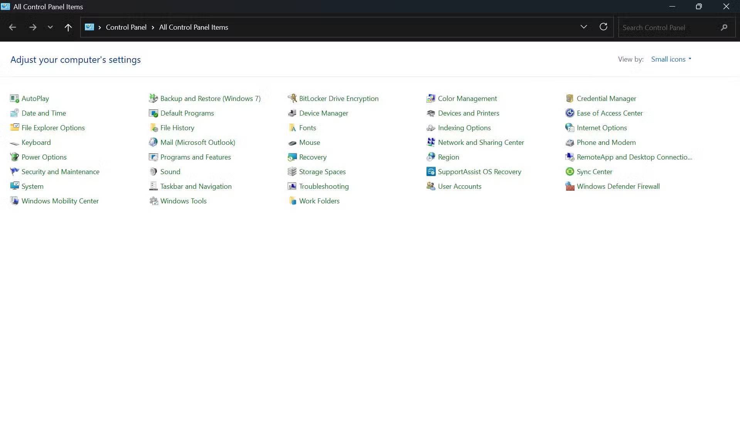Image resolution: width=740 pixels, height=428 pixels.
Task: Open the Programs and Features link
Action: tap(196, 157)
